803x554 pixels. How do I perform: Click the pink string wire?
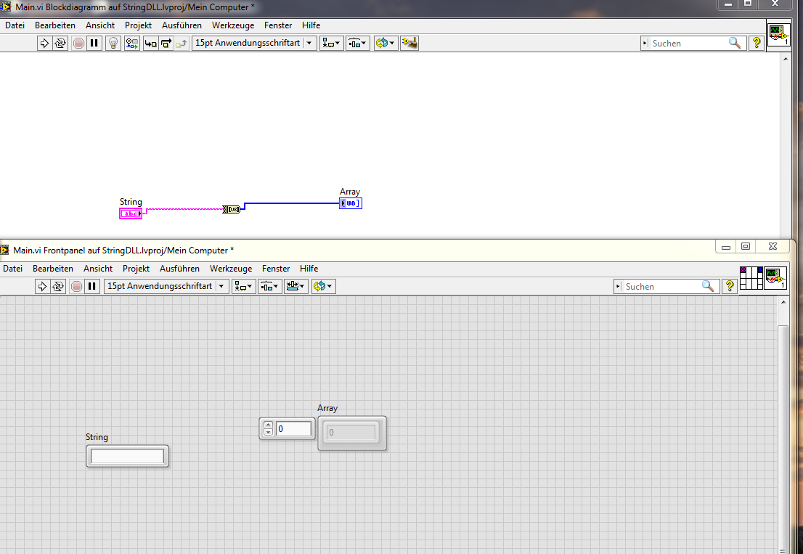[184, 209]
